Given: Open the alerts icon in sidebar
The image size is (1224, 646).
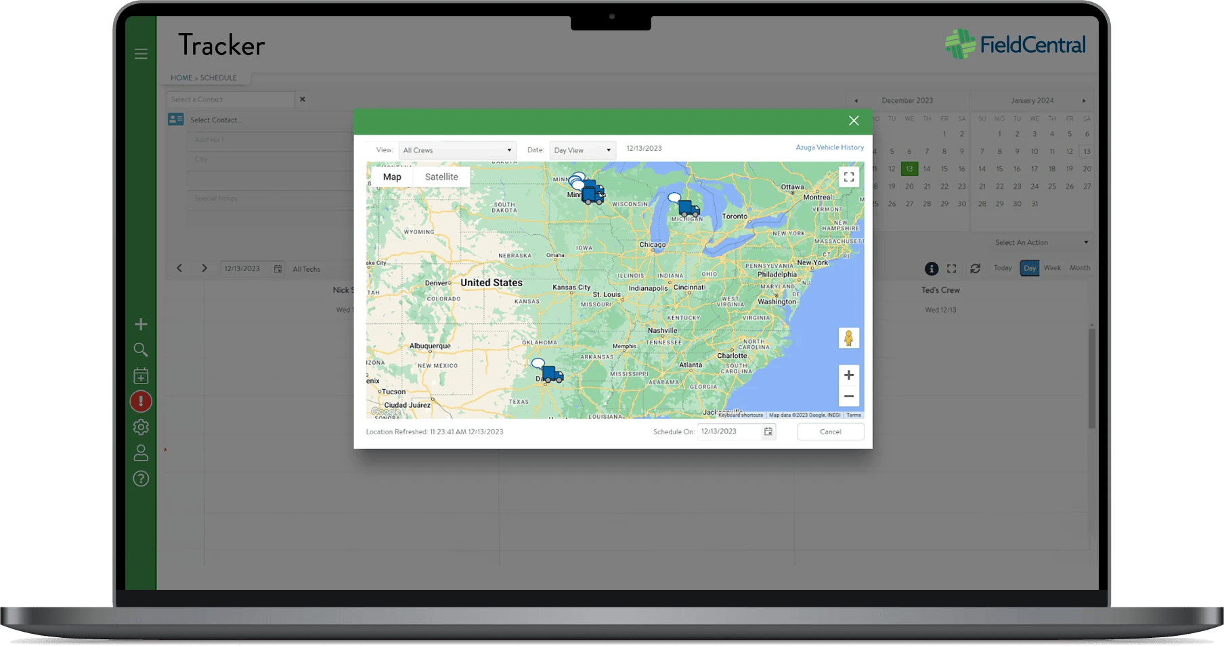Looking at the screenshot, I should (x=141, y=401).
